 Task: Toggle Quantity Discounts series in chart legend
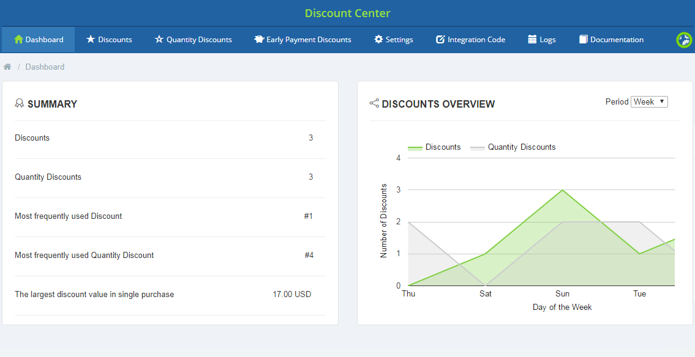(x=521, y=147)
